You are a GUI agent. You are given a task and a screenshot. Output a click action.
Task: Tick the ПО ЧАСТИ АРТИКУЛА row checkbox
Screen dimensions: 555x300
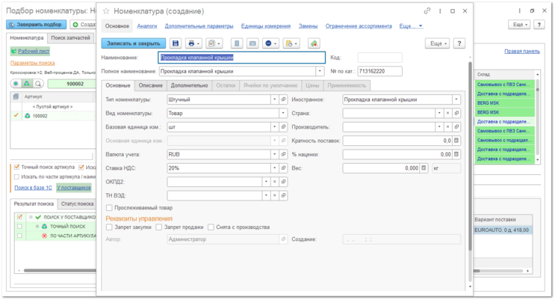[x=19, y=236]
